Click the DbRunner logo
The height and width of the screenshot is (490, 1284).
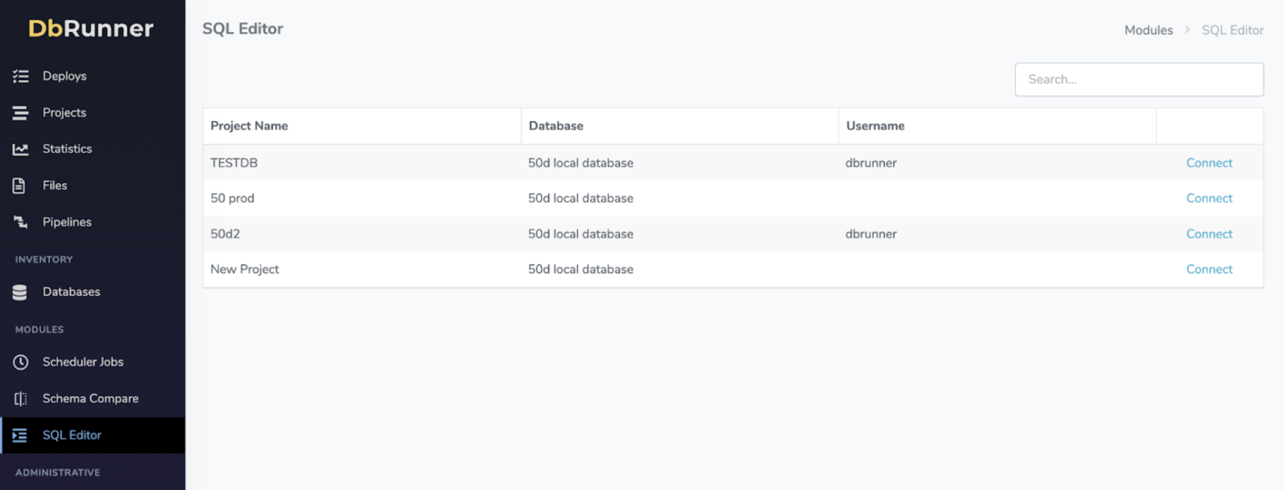[x=91, y=28]
